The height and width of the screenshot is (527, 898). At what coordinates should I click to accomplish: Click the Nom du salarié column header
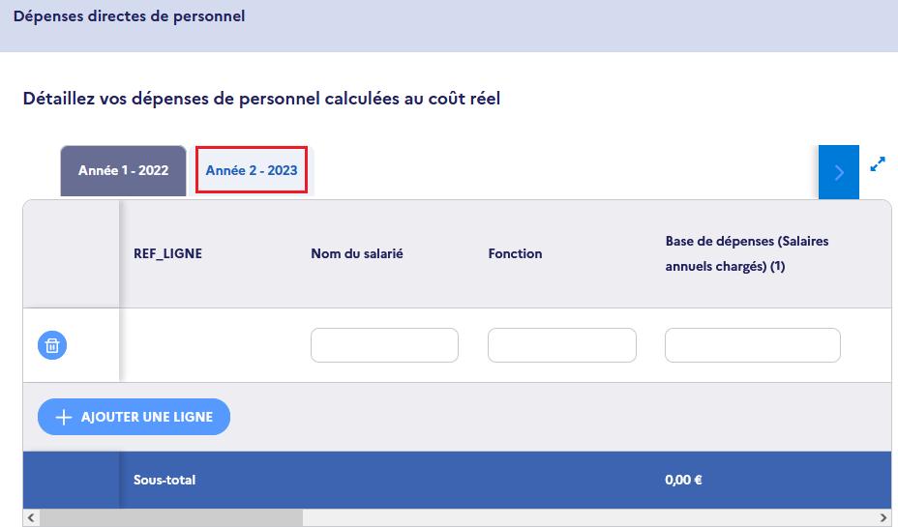pyautogui.click(x=357, y=253)
